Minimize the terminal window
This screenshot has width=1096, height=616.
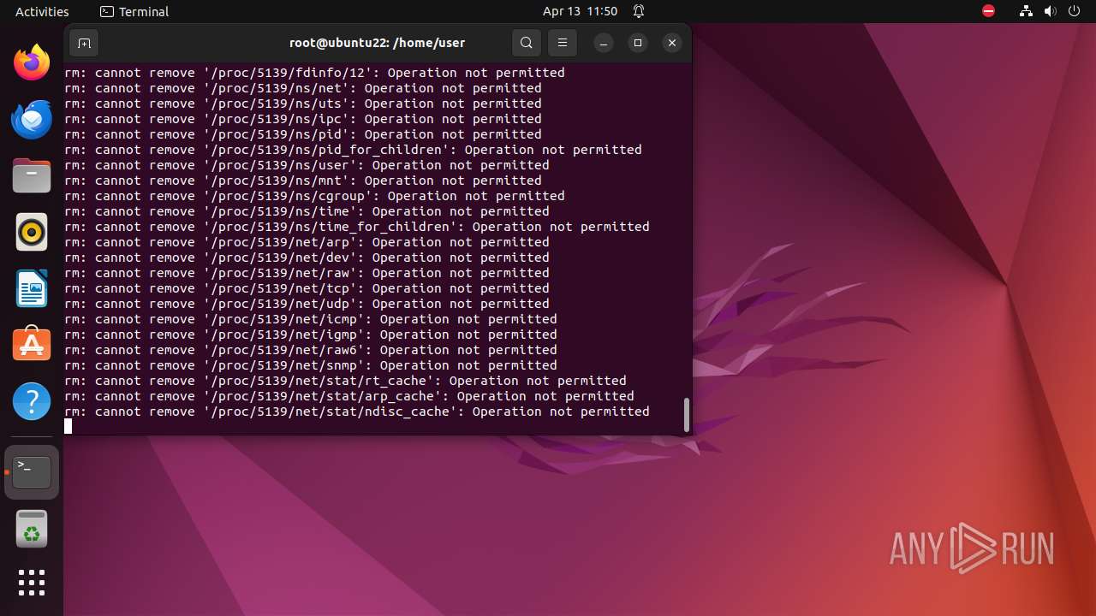pyautogui.click(x=604, y=43)
